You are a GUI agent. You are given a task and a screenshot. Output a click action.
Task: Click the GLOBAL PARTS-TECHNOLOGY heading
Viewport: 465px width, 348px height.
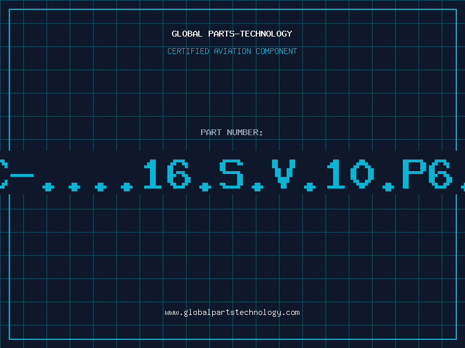click(x=232, y=34)
